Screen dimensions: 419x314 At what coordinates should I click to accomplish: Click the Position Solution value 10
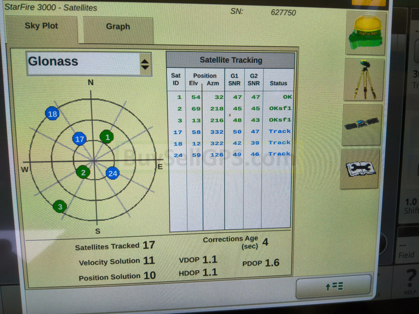coord(150,275)
